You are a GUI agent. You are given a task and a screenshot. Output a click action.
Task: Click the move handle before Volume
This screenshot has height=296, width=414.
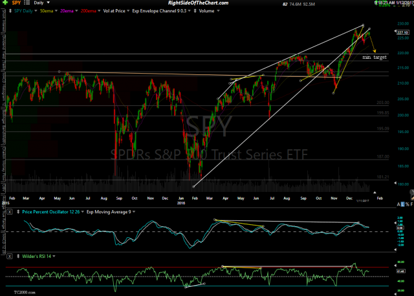(x=195, y=11)
